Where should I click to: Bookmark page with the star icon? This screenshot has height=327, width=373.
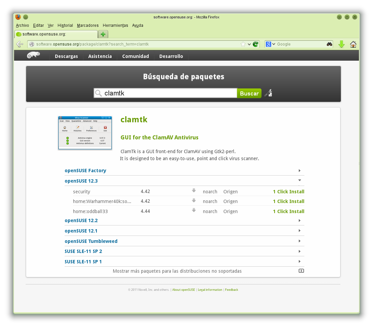243,44
